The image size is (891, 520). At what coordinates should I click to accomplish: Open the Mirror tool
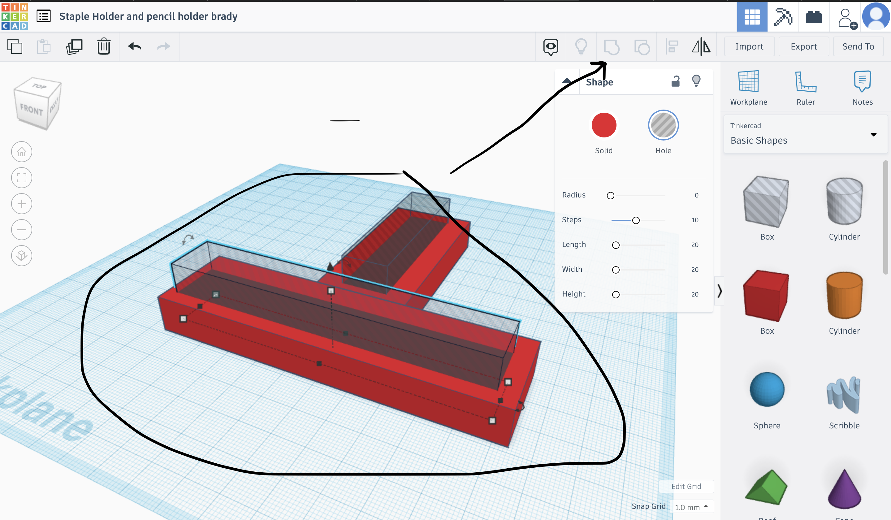point(702,47)
